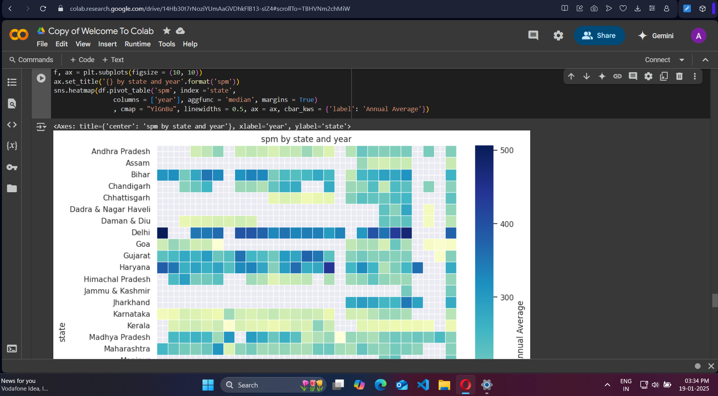Click the browser address bar URL
718x396 pixels.
click(x=210, y=8)
